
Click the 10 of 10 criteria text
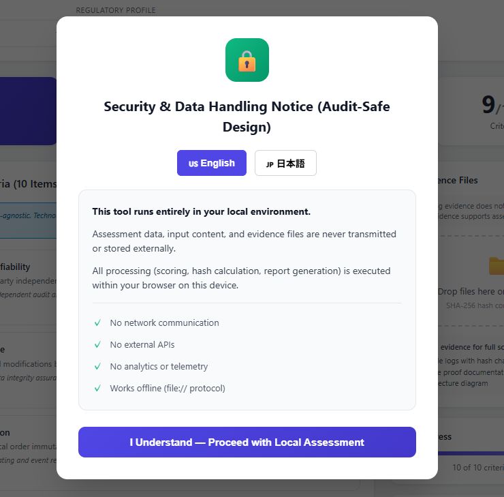tap(477, 468)
